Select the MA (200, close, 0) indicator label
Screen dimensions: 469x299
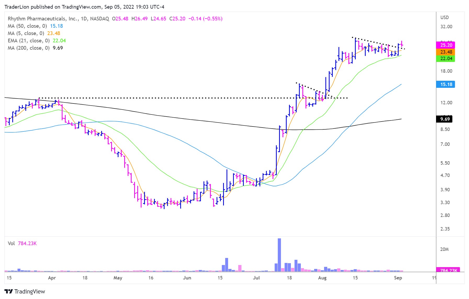point(29,48)
